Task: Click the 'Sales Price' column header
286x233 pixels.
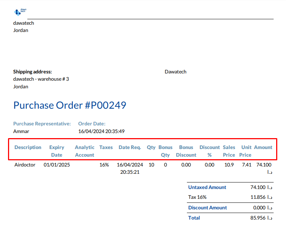Action: point(229,151)
